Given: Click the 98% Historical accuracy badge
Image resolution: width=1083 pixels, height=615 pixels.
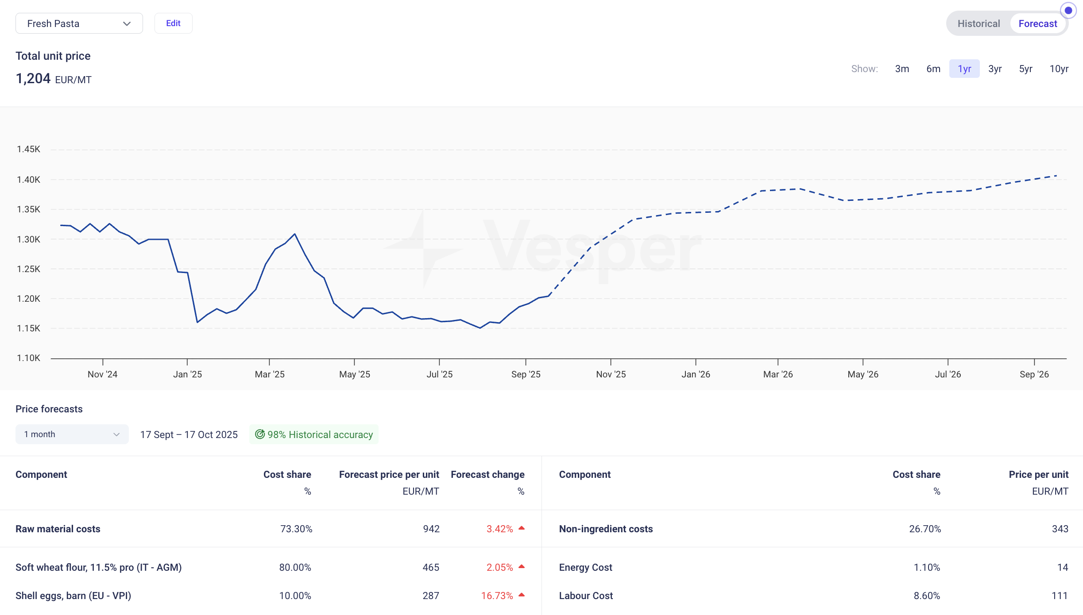Looking at the screenshot, I should pos(314,434).
